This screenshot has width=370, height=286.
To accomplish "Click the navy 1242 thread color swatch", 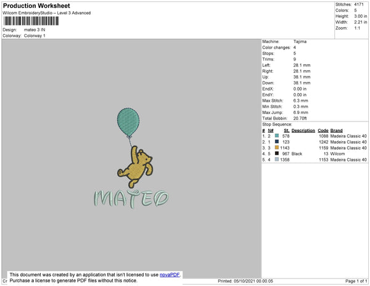I will pyautogui.click(x=277, y=142).
